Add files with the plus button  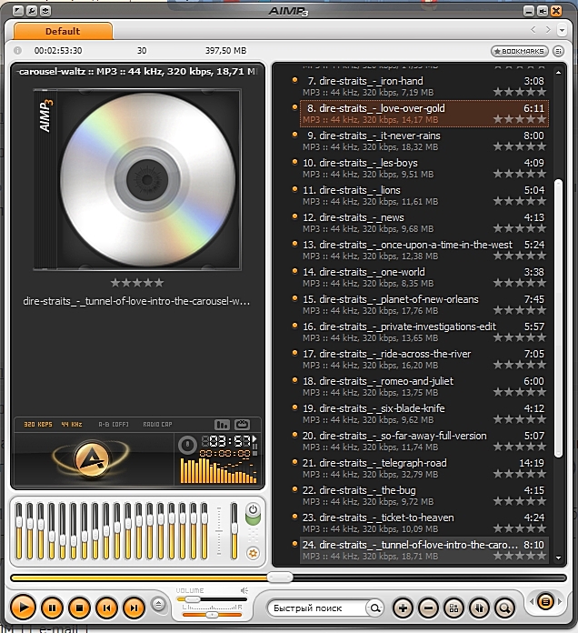pos(403,608)
